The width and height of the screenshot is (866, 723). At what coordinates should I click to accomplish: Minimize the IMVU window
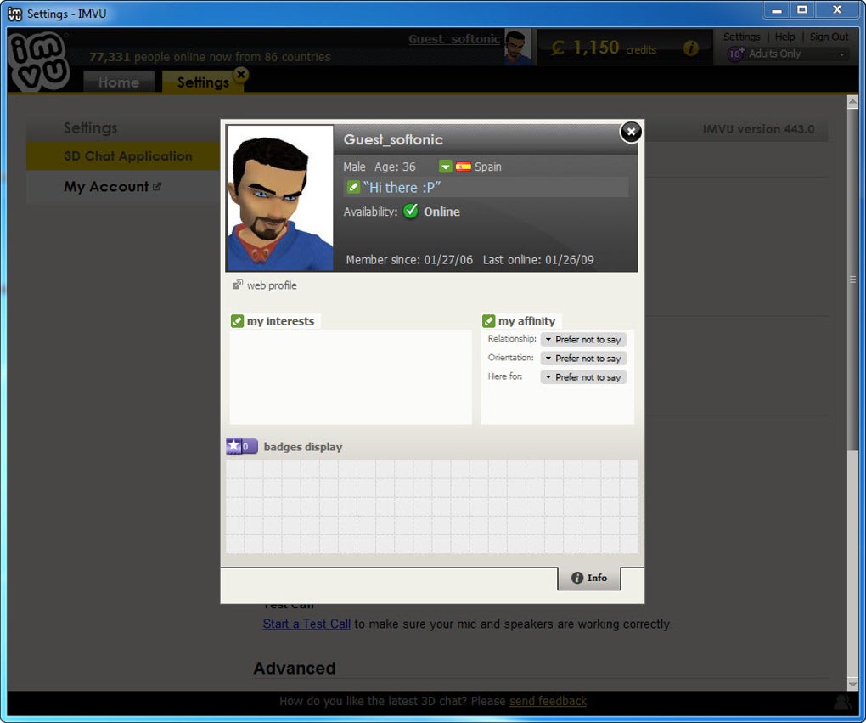pyautogui.click(x=777, y=10)
